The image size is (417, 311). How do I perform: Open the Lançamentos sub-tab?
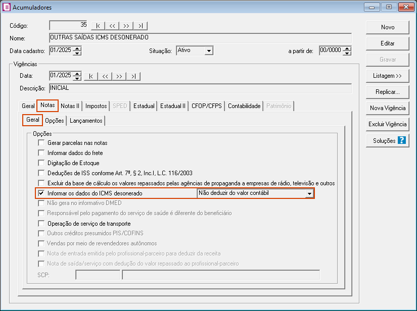[86, 121]
